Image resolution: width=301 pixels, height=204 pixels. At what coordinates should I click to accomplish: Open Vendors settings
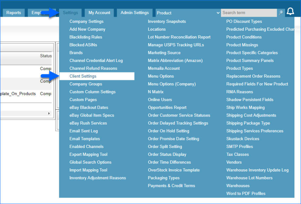234,162
